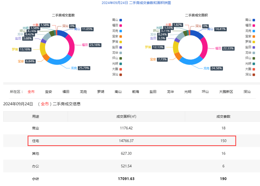
Task: Select the 南山 district filter tab
Action: (x=118, y=92)
